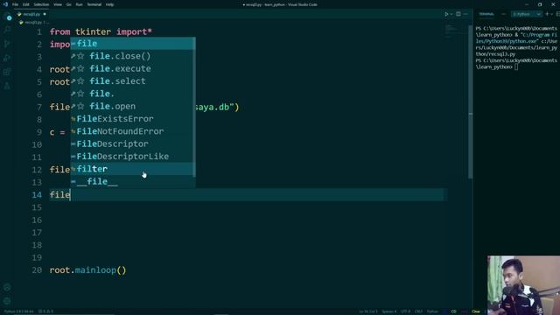Choose the file.close() suggestion

(x=132, y=56)
